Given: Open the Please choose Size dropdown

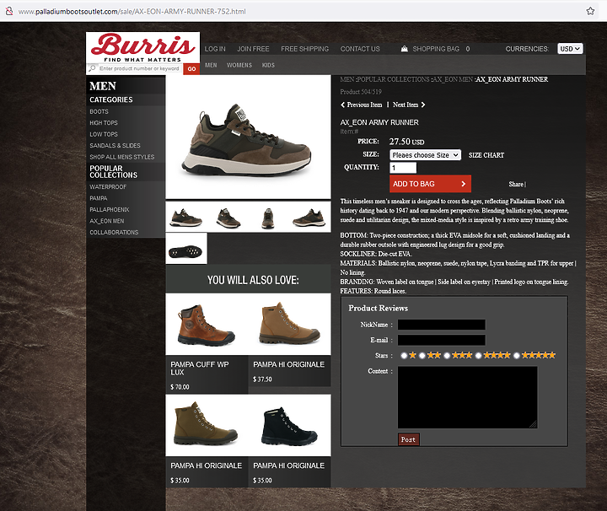Looking at the screenshot, I should point(425,155).
